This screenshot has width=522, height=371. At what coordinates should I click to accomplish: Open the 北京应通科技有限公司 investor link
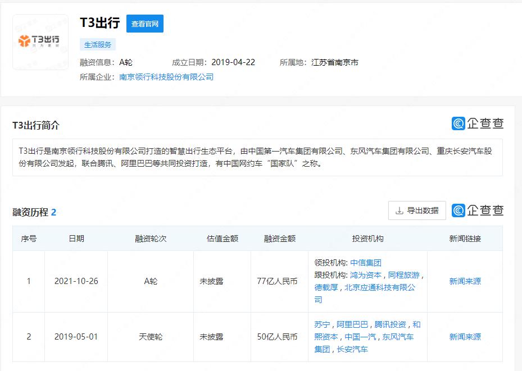[365, 294]
